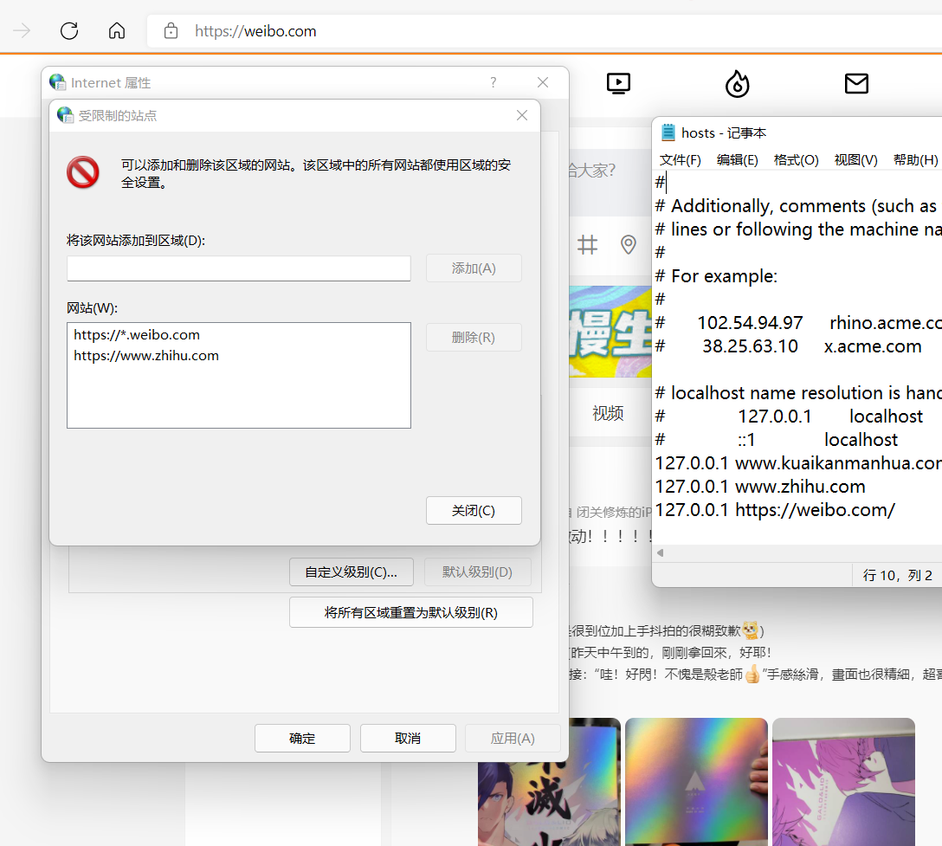Viewport: 942px width, 846px height.
Task: Click the '# For example:' line in Notepad
Action: click(x=716, y=276)
